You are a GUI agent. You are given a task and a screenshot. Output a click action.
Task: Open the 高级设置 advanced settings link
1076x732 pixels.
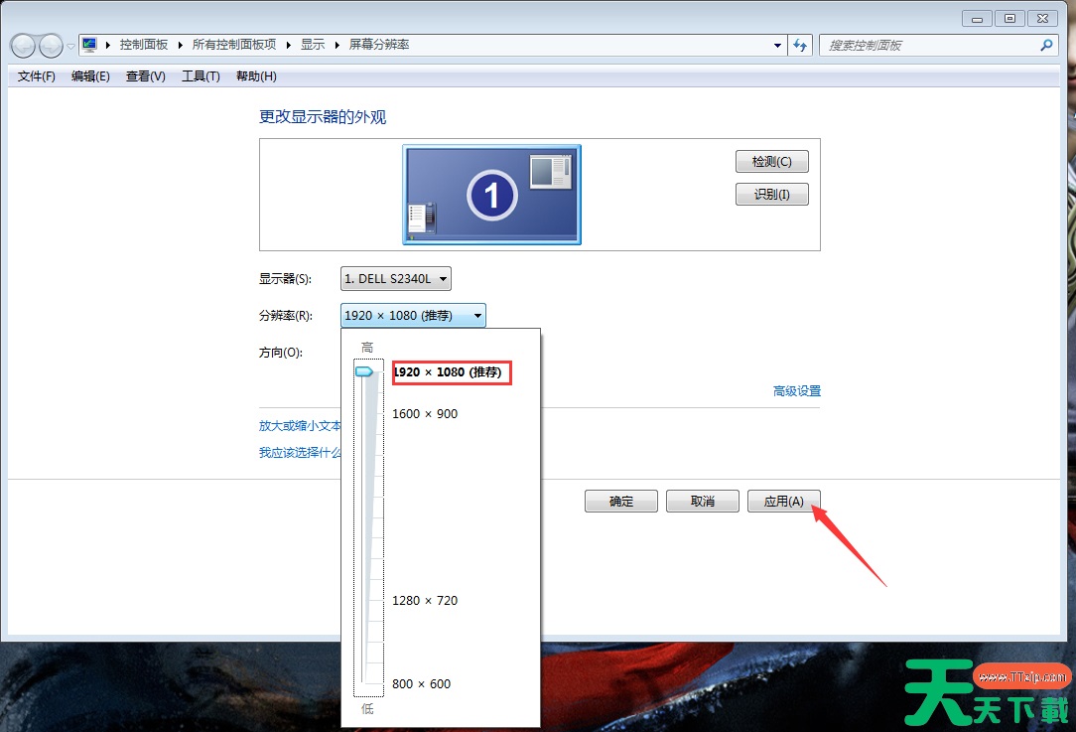(796, 391)
